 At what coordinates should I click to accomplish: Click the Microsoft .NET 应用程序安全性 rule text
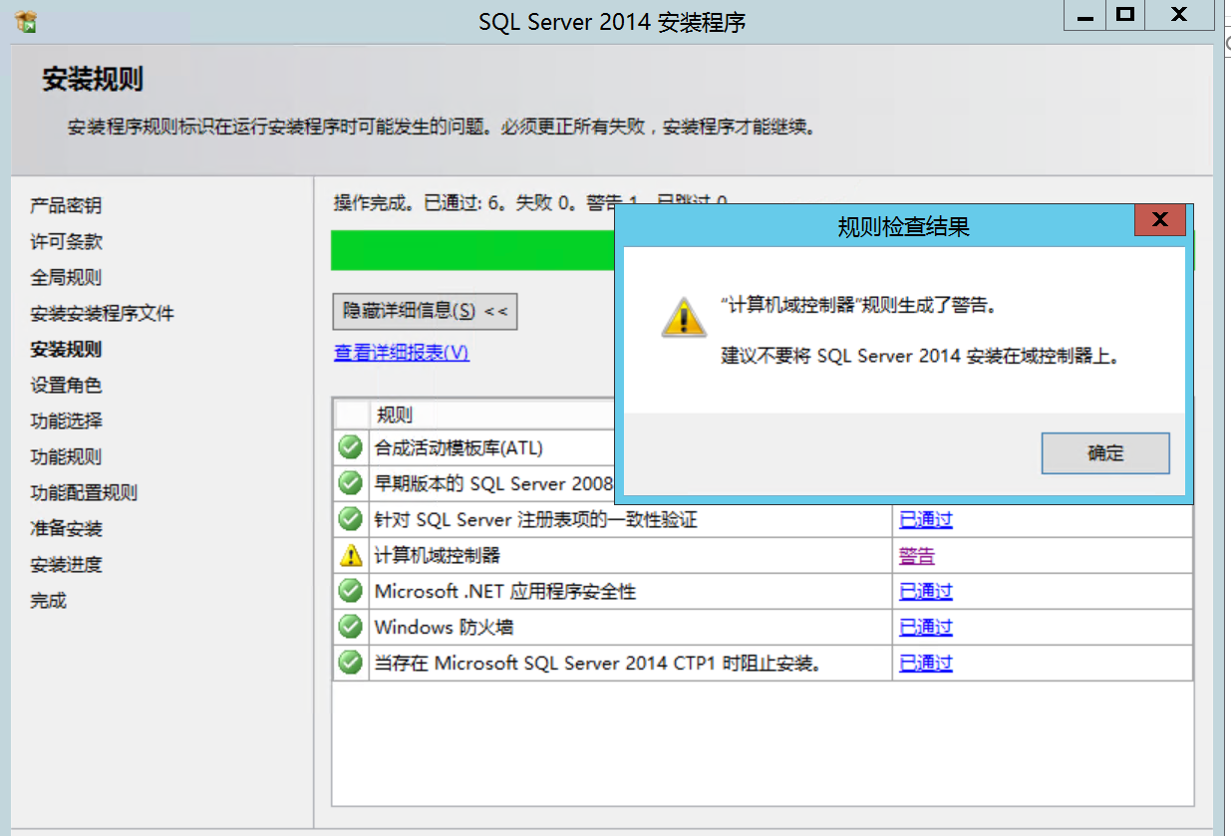point(504,591)
